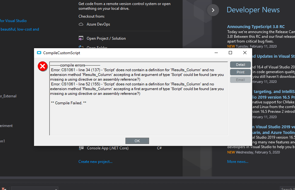Open the recent item ending in 'er_External'

pos(8,96)
